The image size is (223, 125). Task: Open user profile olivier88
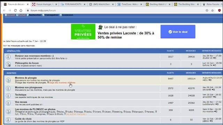pyautogui.click(x=207, y=90)
